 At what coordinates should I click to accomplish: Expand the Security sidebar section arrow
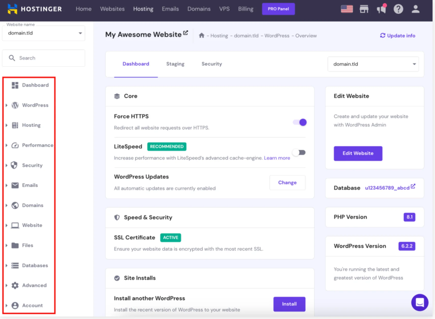(x=6, y=165)
